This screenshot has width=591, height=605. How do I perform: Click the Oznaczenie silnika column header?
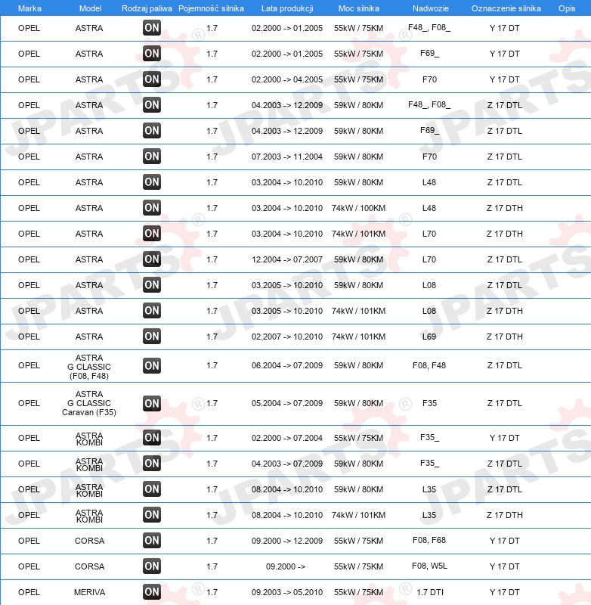pyautogui.click(x=506, y=8)
